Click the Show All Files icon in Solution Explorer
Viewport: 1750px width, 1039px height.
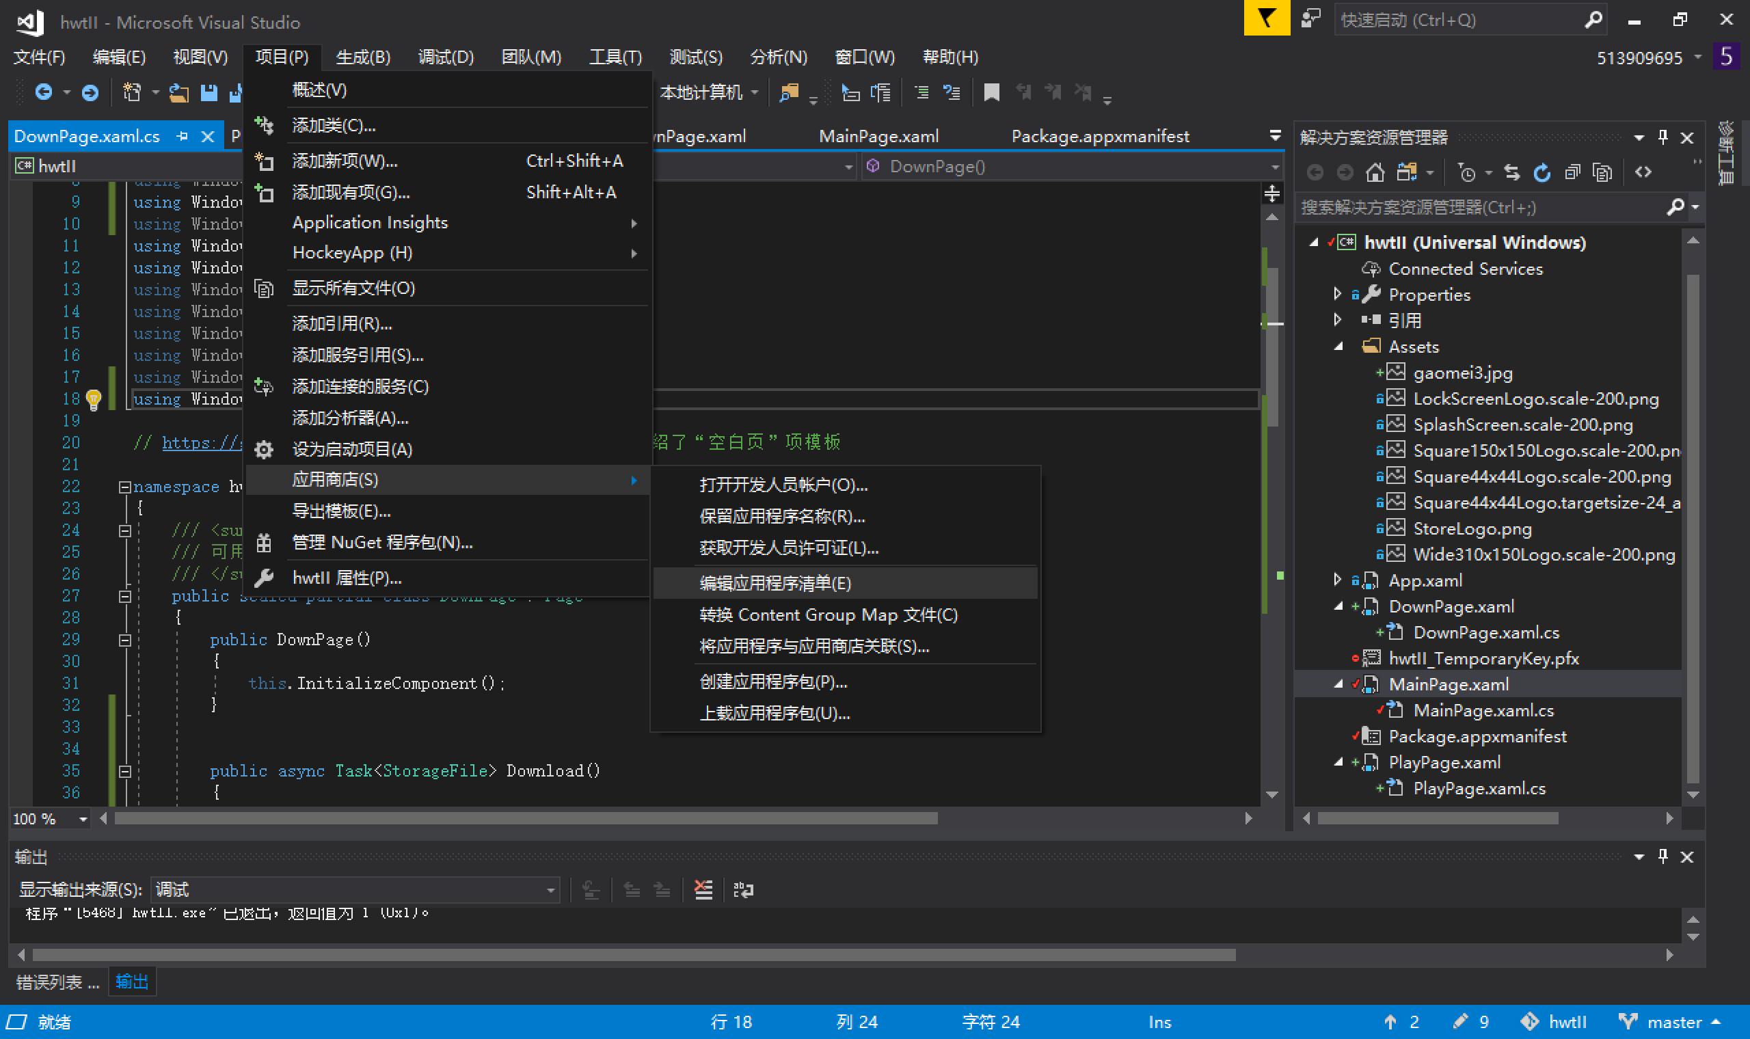(1602, 172)
